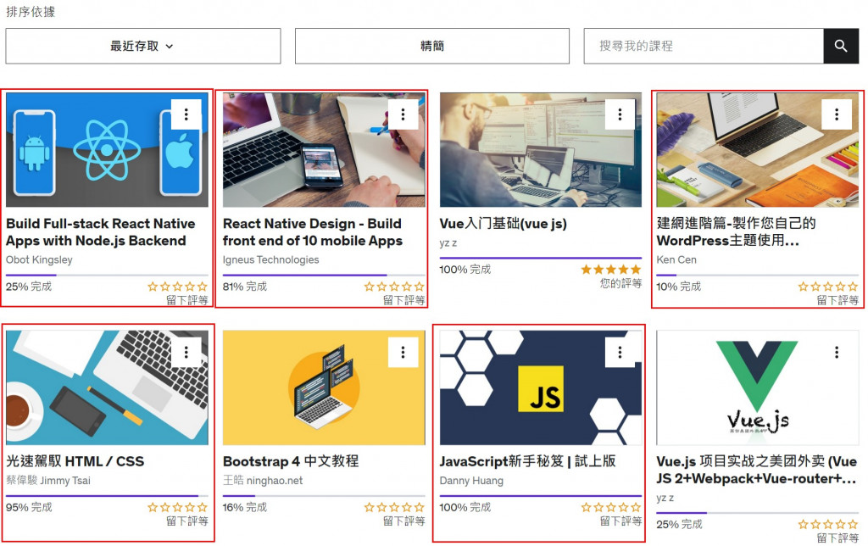
Task: Click instructor name 王皓 ninghao.net
Action: 263,480
